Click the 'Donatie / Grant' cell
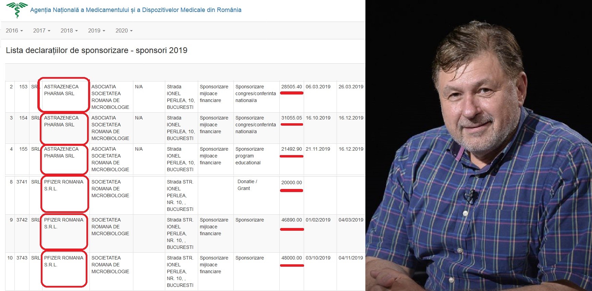The width and height of the screenshot is (592, 291). 247,185
